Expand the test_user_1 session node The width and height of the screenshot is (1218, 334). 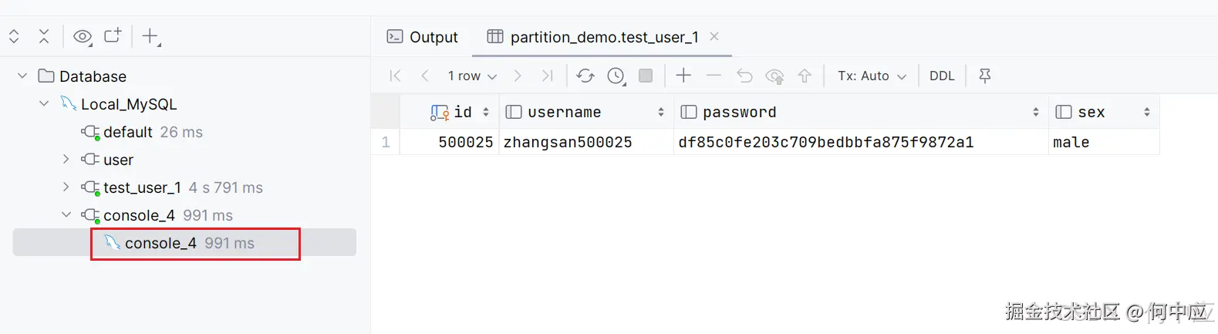66,187
